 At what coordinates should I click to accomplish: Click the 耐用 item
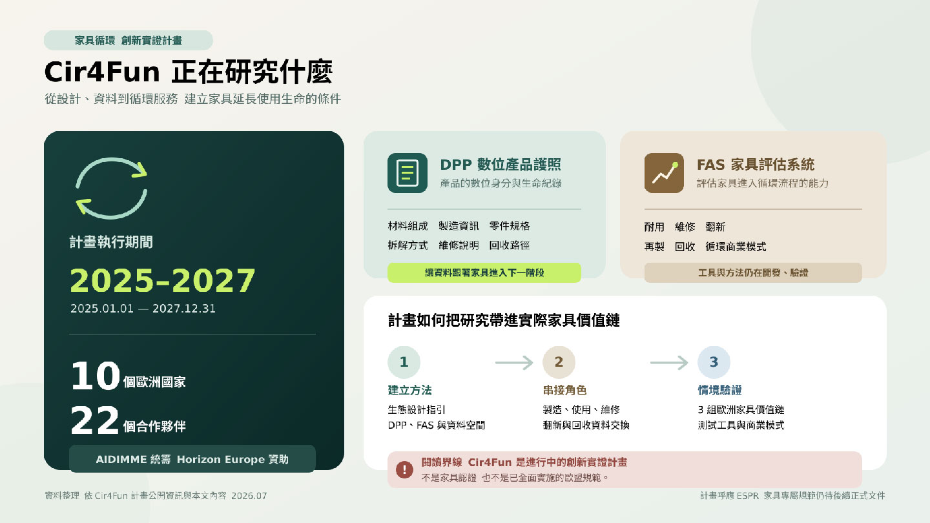tap(654, 227)
